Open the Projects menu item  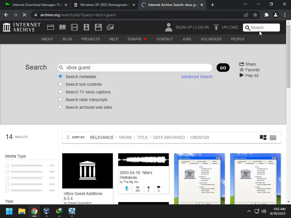tap(91, 39)
